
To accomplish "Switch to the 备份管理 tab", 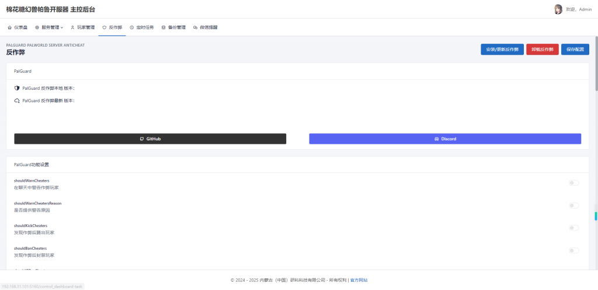I will point(173,27).
